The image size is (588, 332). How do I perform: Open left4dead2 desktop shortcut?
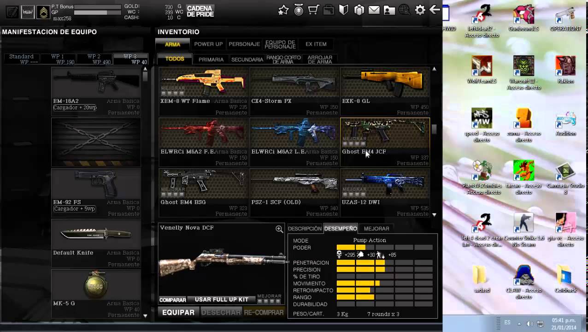tap(482, 21)
